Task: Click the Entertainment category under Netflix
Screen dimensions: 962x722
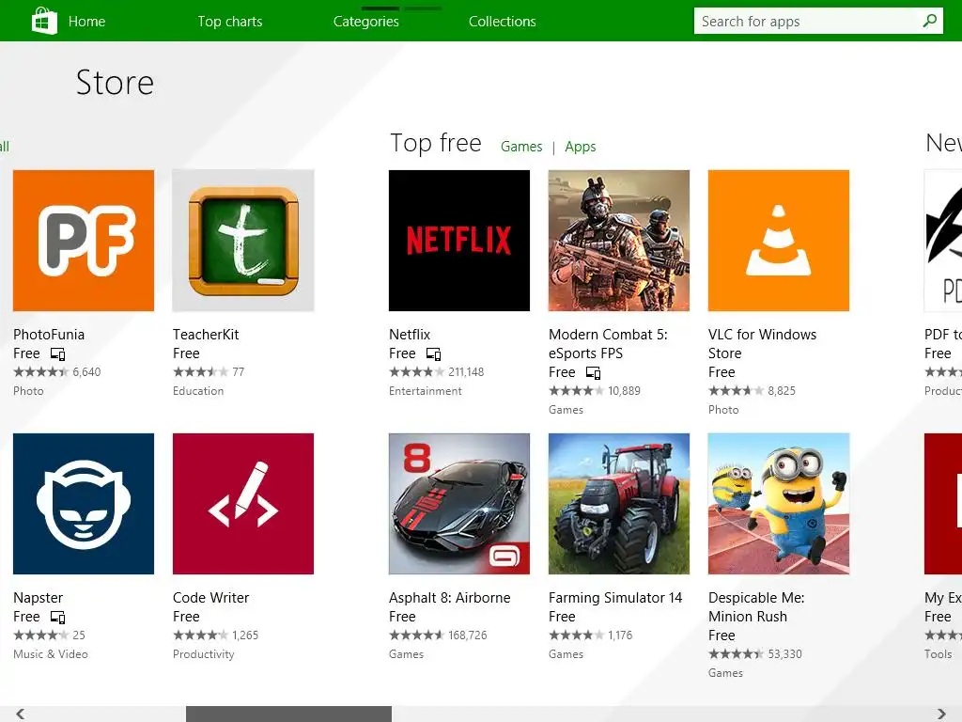Action: pos(426,391)
